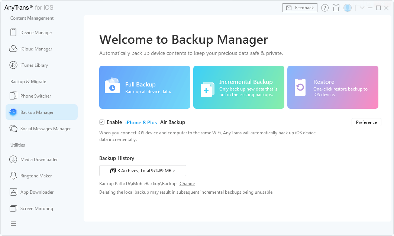
Task: Click the Feedback button
Action: pyautogui.click(x=300, y=8)
